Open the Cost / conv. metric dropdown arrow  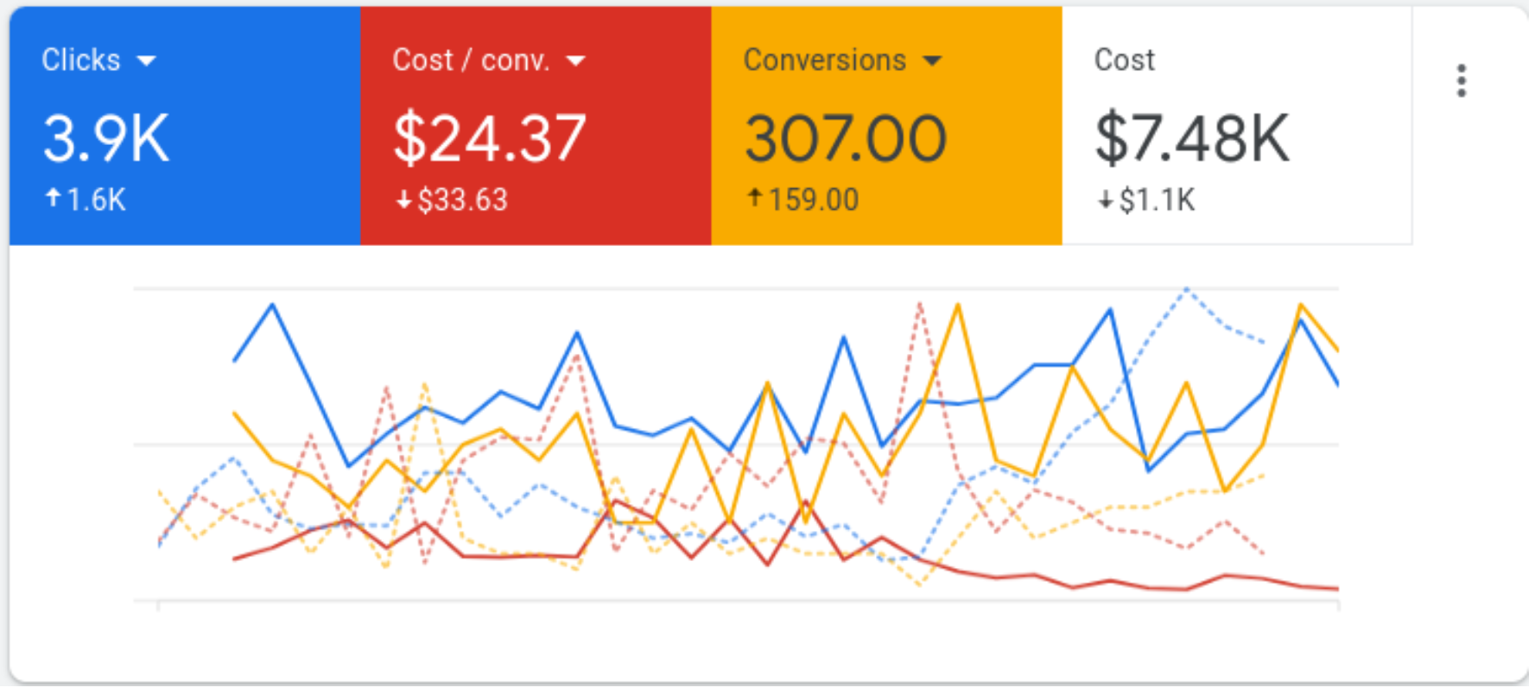576,60
